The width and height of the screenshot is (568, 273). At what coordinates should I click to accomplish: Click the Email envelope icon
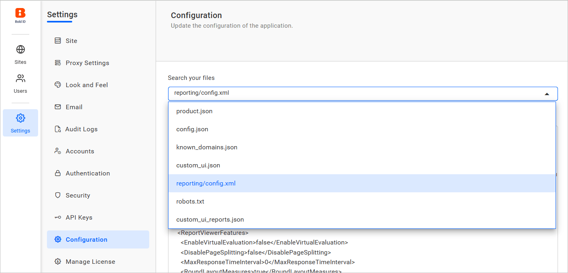tap(57, 107)
